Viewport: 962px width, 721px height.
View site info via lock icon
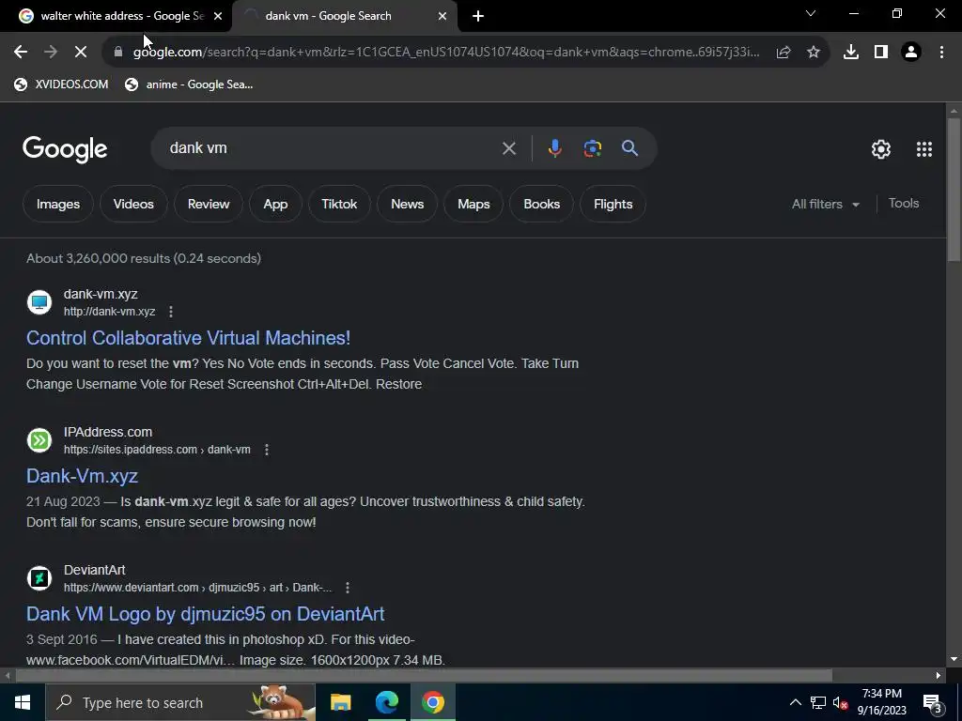118,53
